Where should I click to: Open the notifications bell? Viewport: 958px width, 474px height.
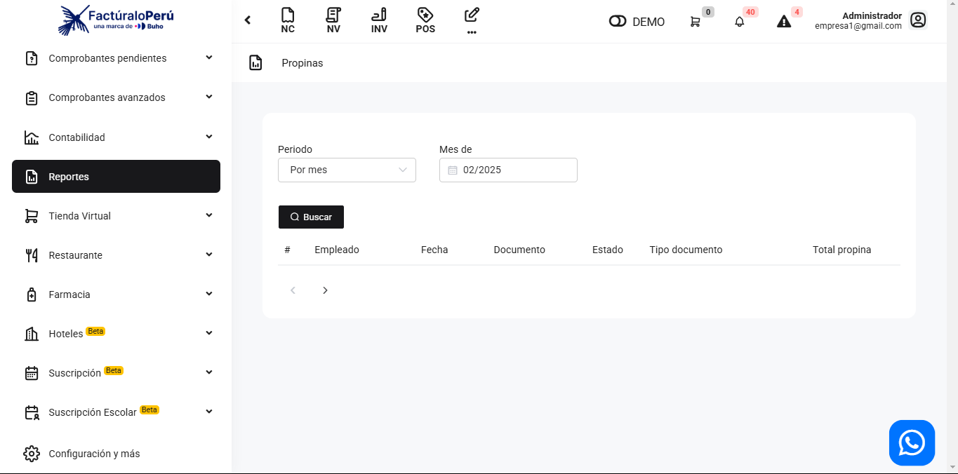(739, 22)
